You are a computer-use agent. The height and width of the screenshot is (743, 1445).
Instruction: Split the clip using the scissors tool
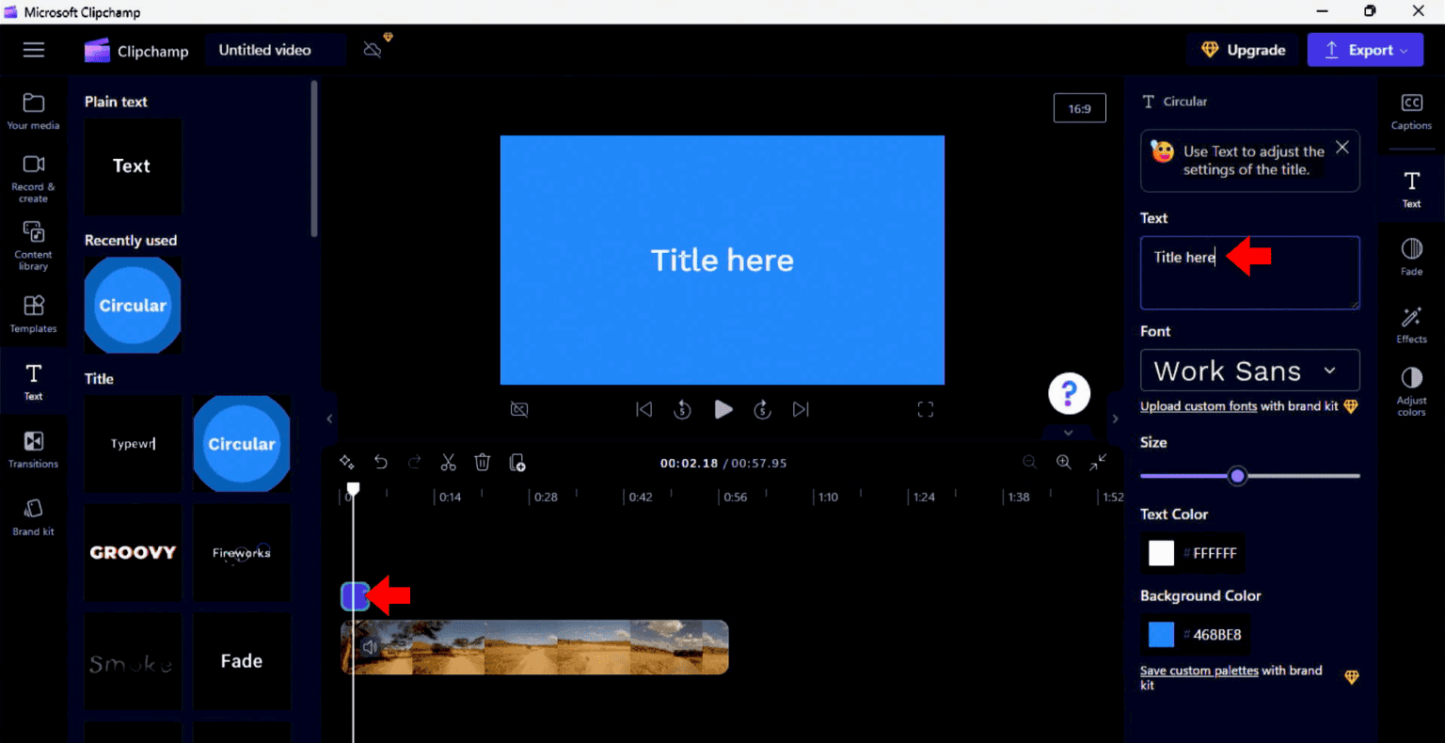pos(448,462)
